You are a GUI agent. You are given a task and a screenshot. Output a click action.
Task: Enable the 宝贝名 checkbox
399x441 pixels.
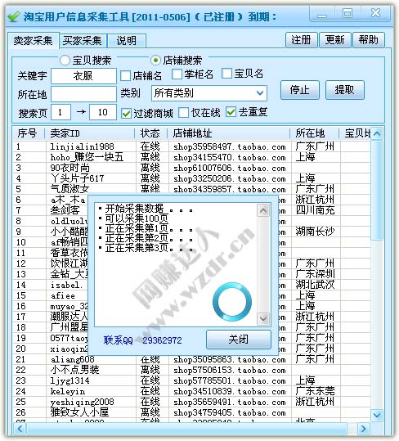point(226,74)
